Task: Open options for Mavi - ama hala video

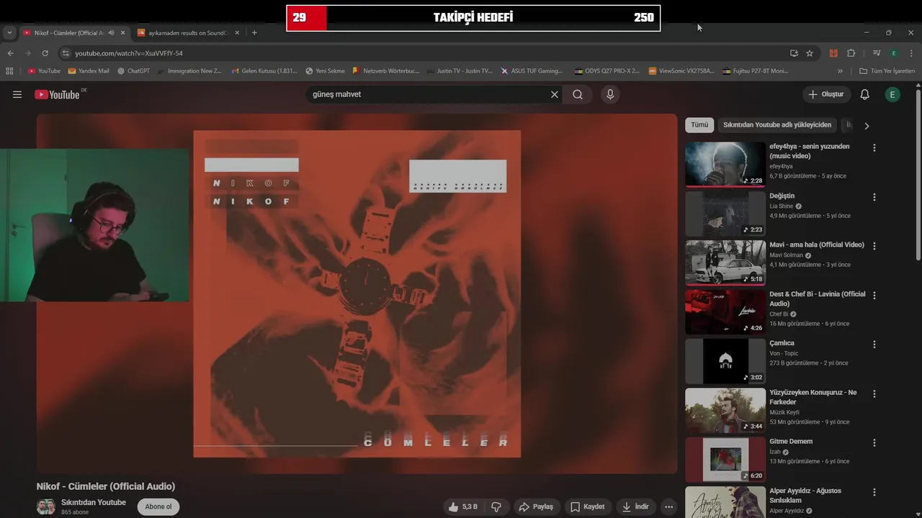Action: [874, 245]
